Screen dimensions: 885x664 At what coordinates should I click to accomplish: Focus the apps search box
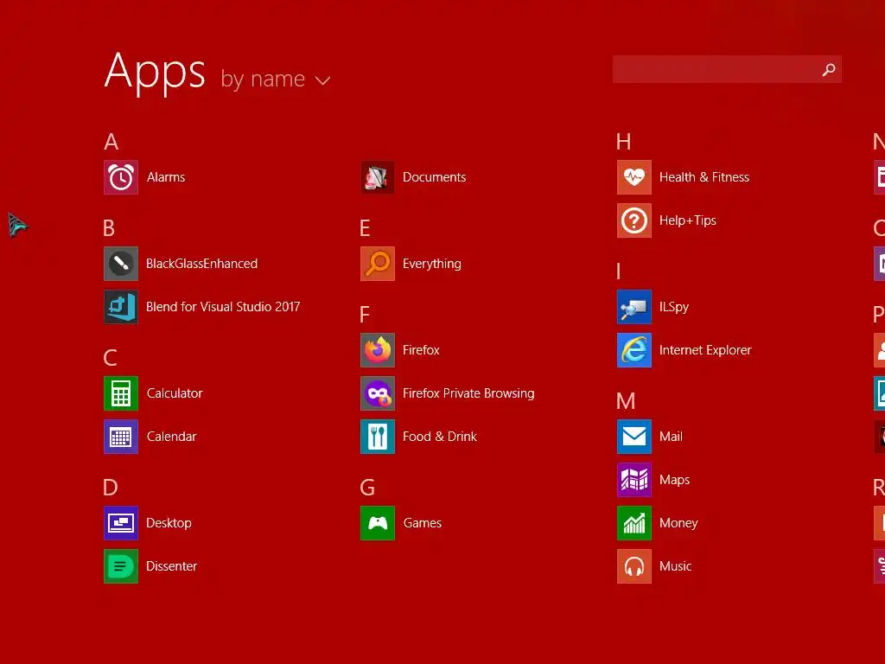(727, 69)
